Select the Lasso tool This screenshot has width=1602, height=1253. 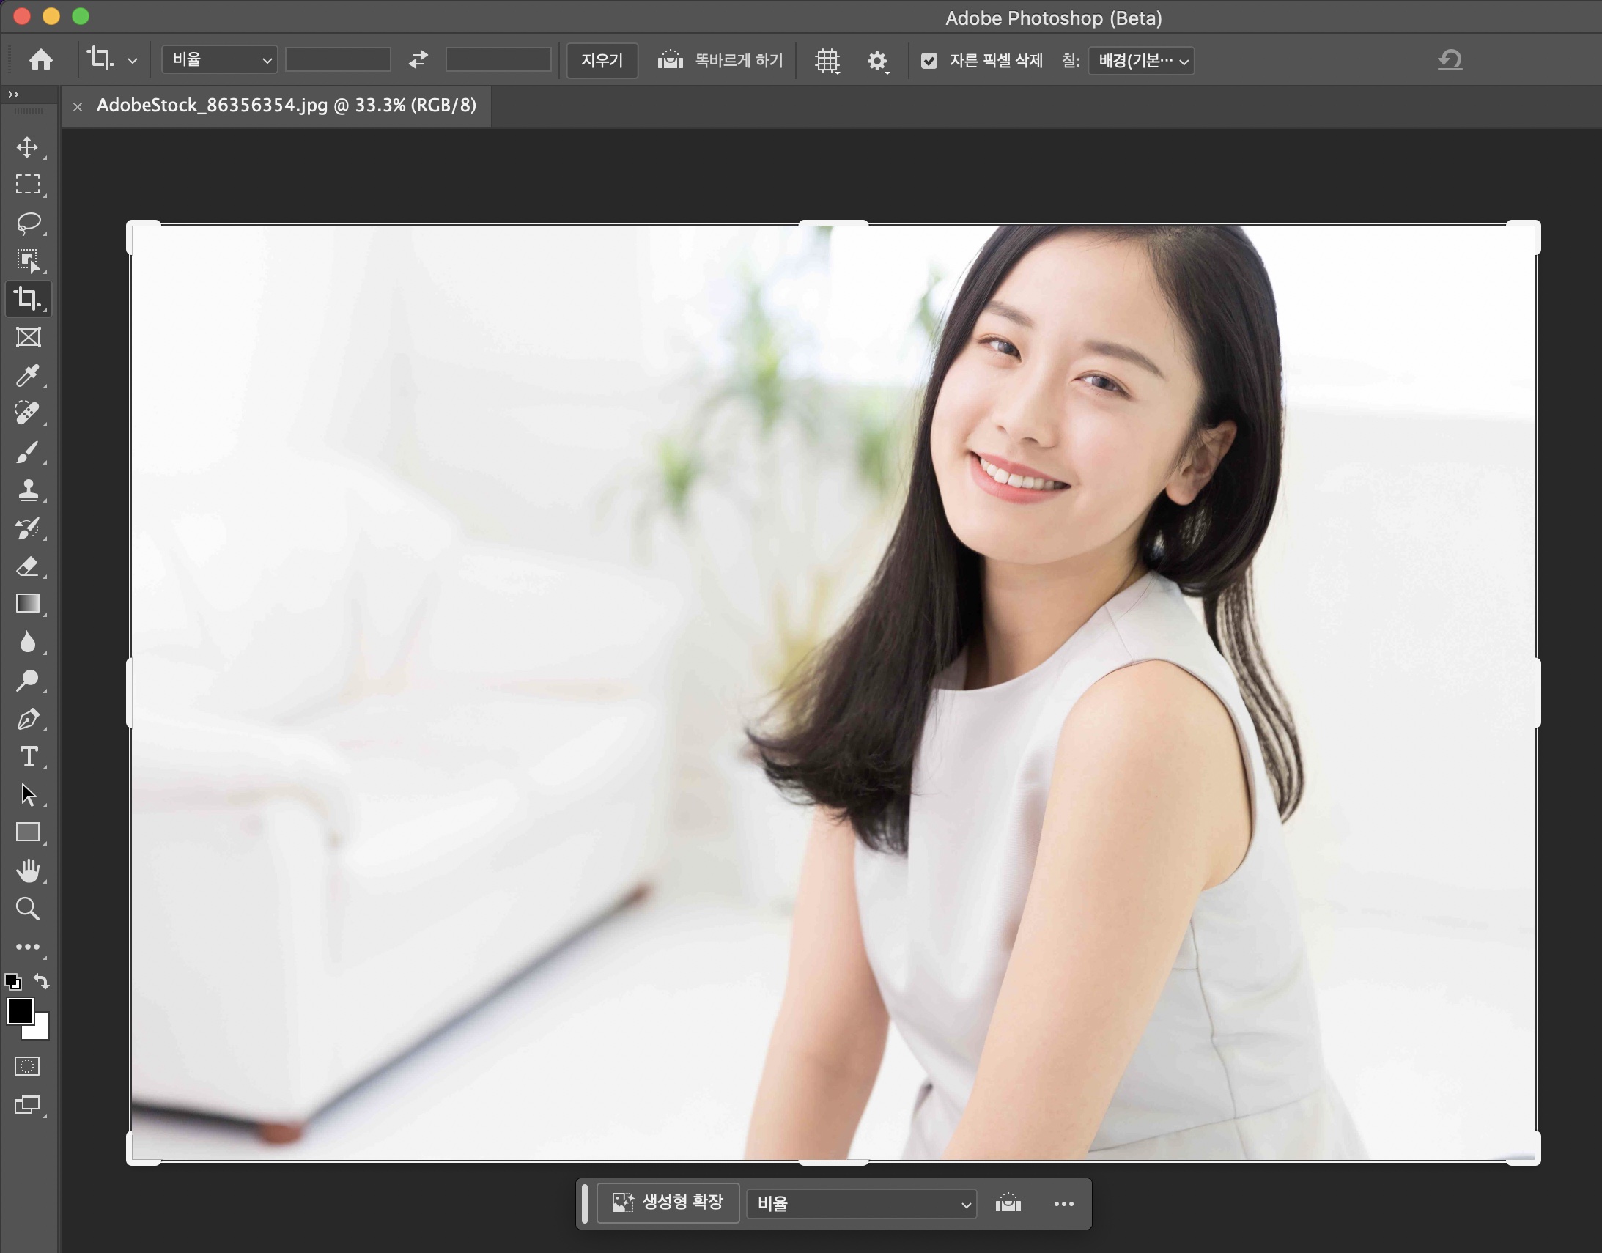pos(28,222)
